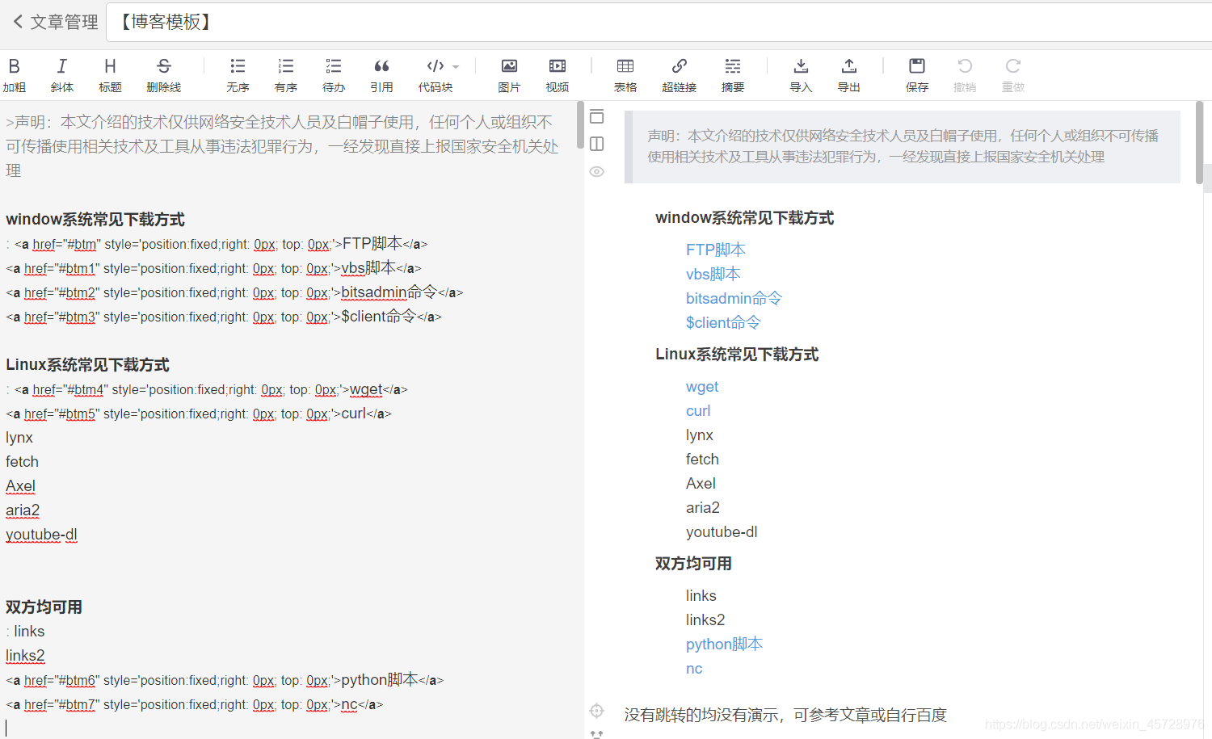Click the #btm3 anchor line in the editor

[224, 317]
